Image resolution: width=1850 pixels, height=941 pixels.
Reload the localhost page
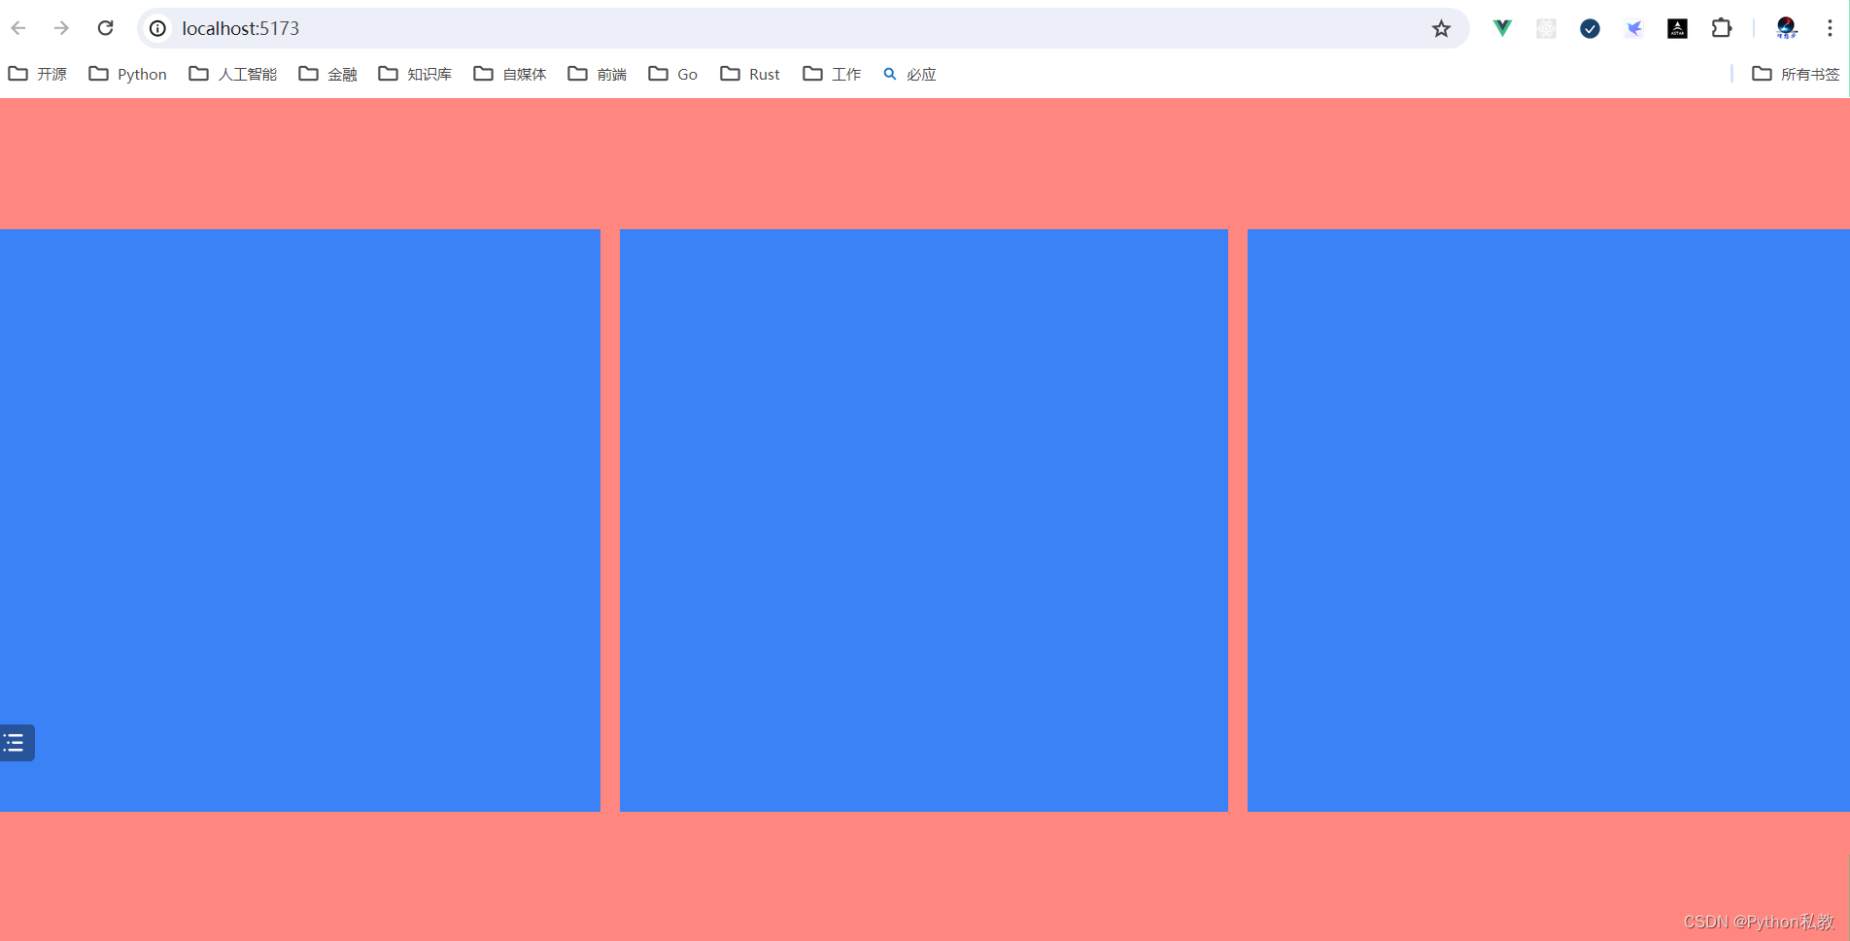(x=105, y=28)
